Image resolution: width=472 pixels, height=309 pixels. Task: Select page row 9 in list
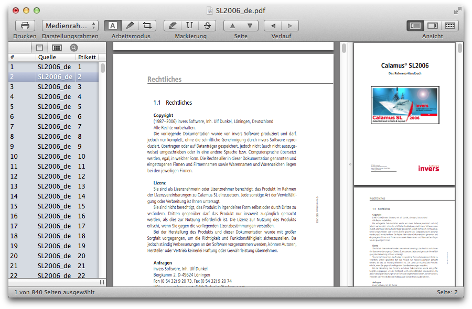[53, 147]
